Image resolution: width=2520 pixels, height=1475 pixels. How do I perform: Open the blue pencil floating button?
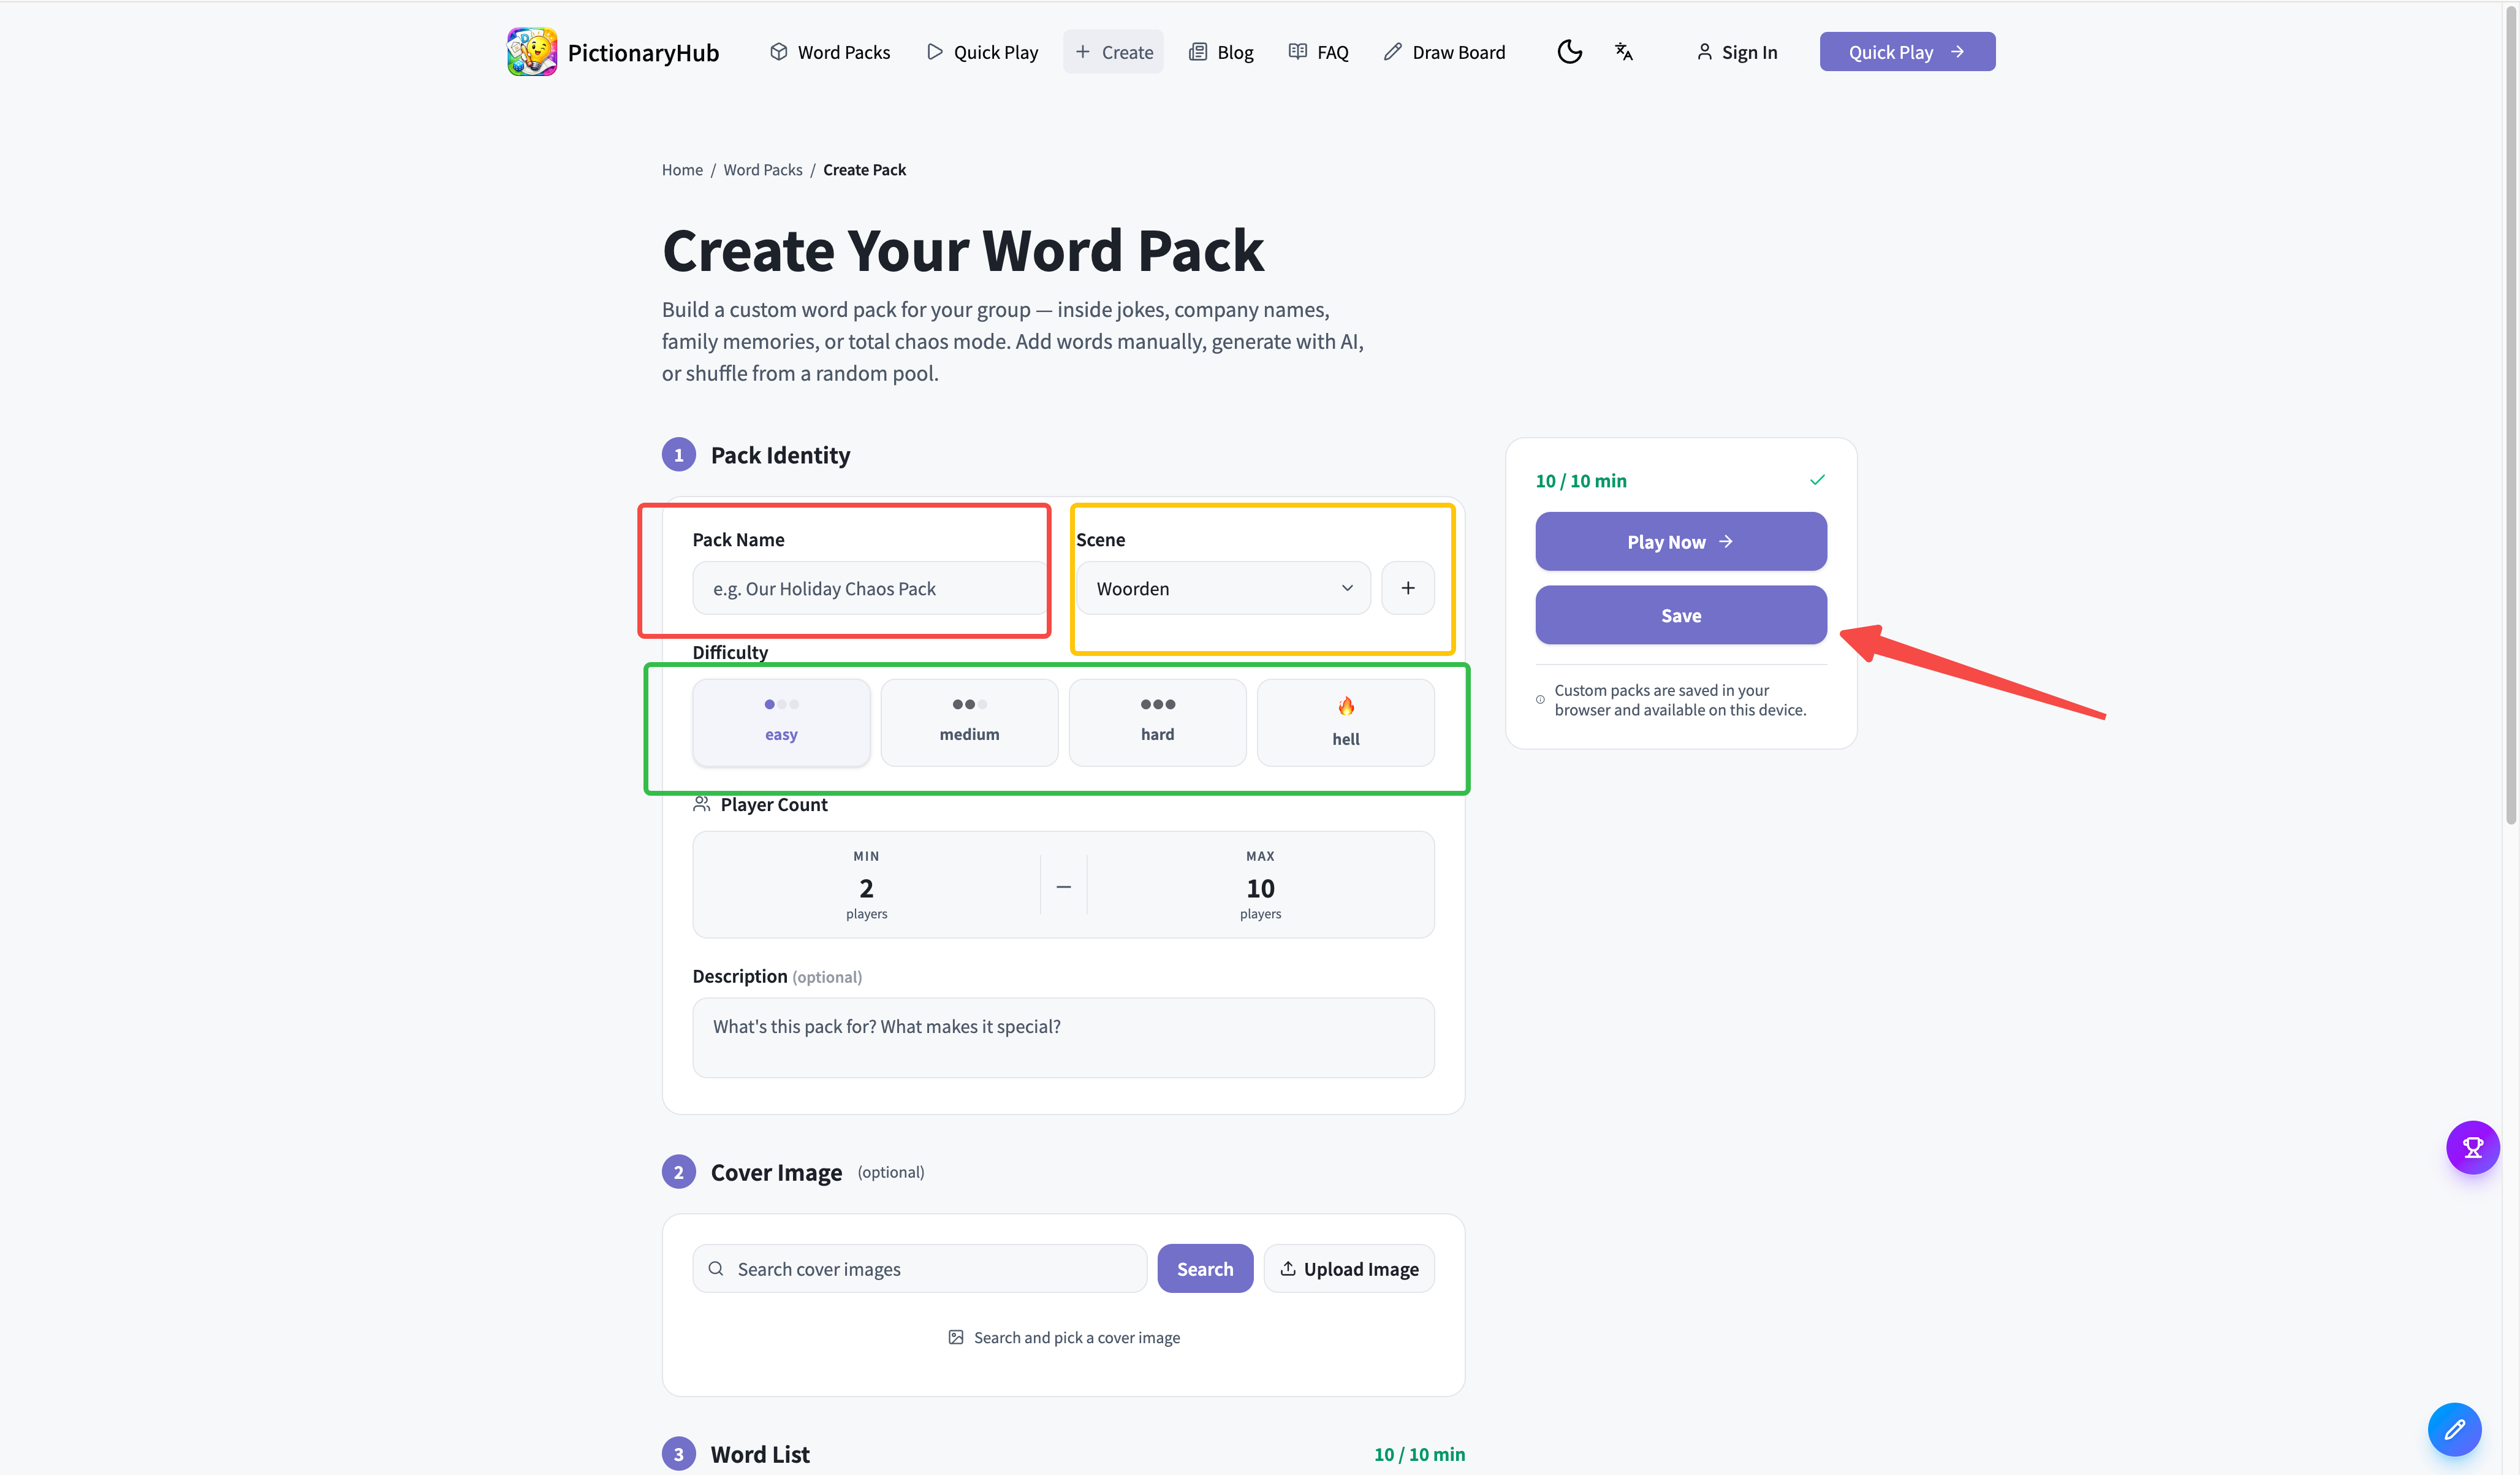point(2454,1429)
